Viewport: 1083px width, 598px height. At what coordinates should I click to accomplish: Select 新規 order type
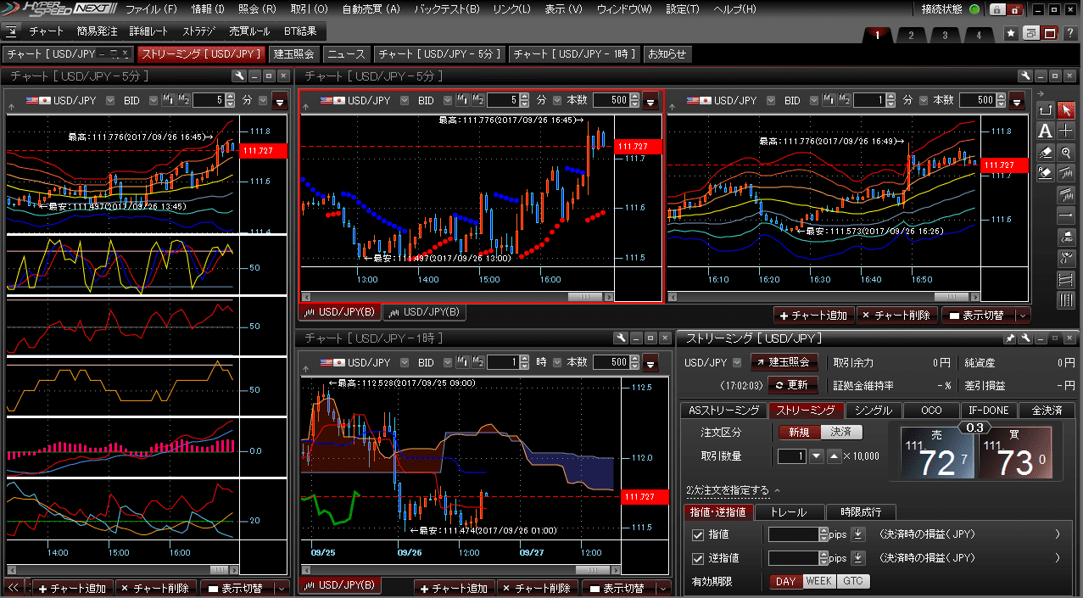click(800, 432)
